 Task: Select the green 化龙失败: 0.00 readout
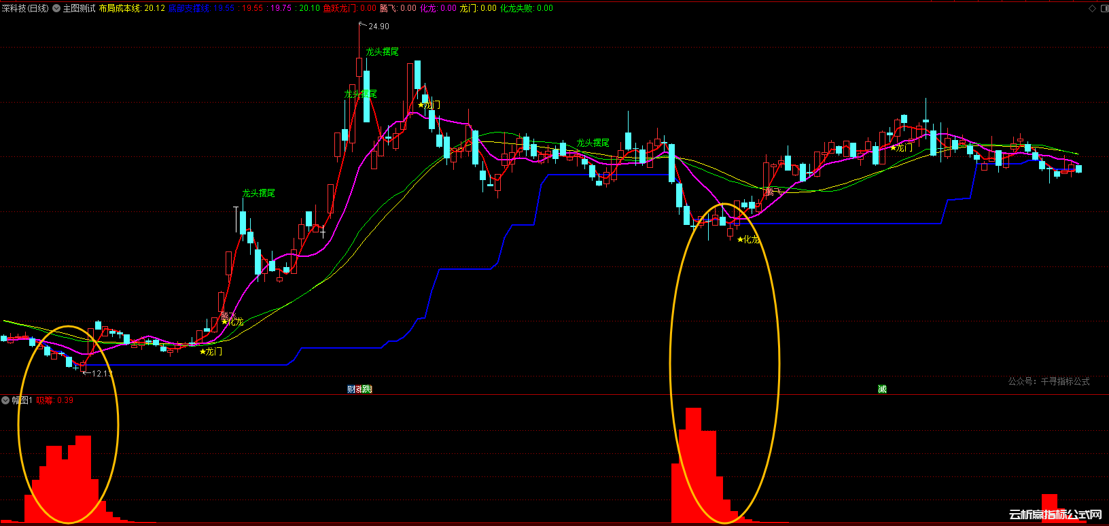(527, 8)
